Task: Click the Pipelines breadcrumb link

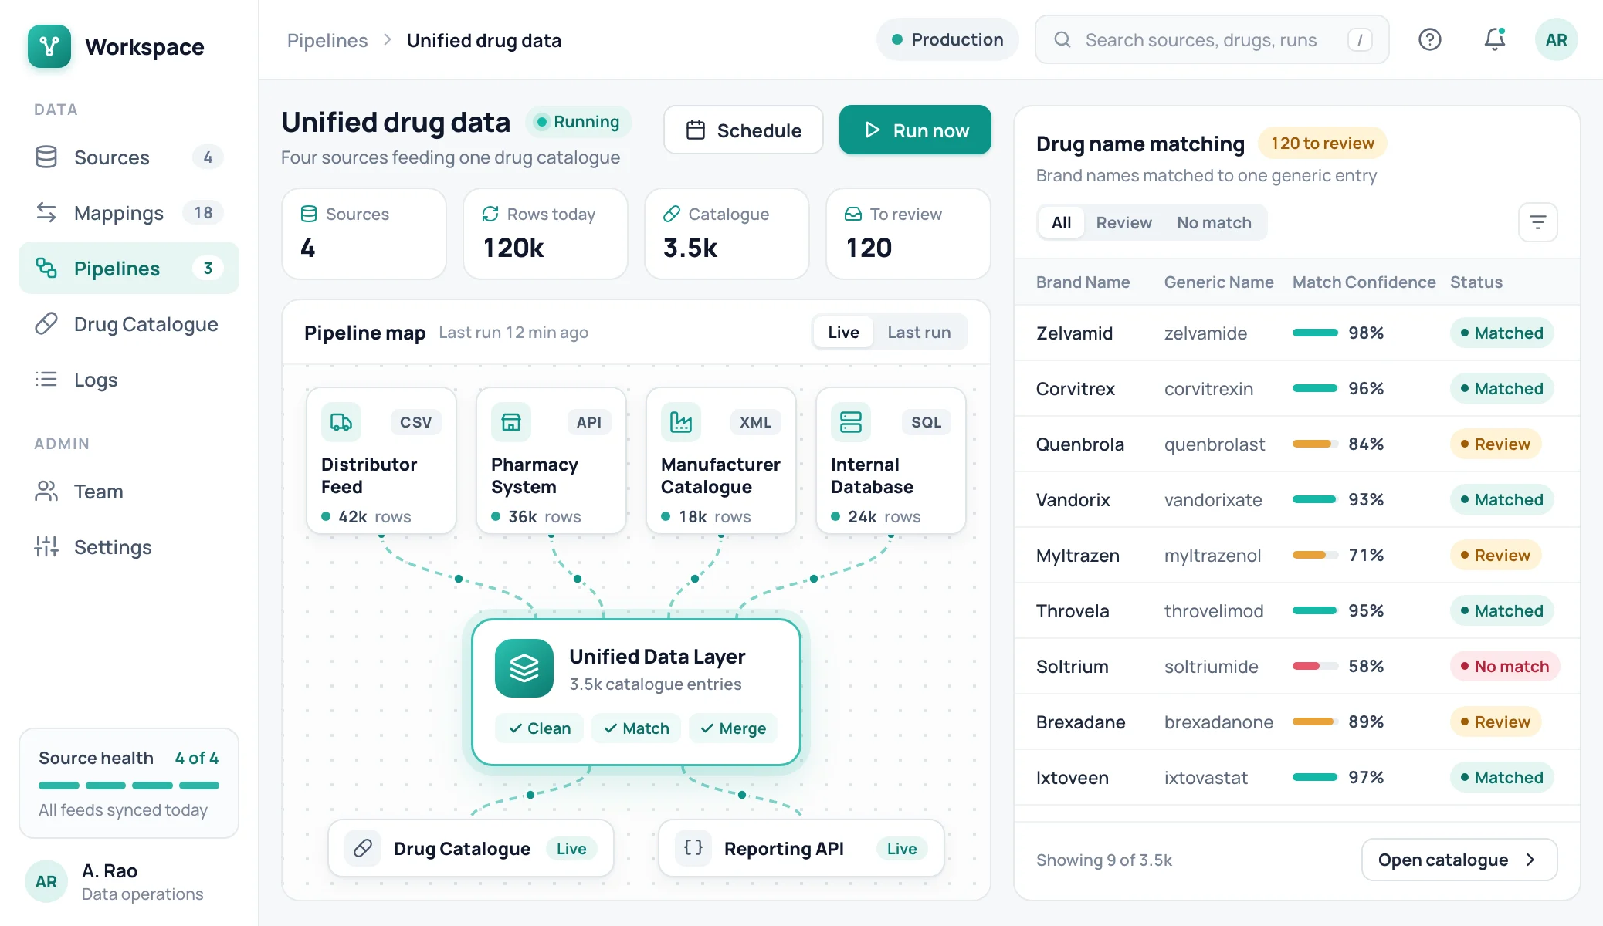Action: (x=327, y=40)
